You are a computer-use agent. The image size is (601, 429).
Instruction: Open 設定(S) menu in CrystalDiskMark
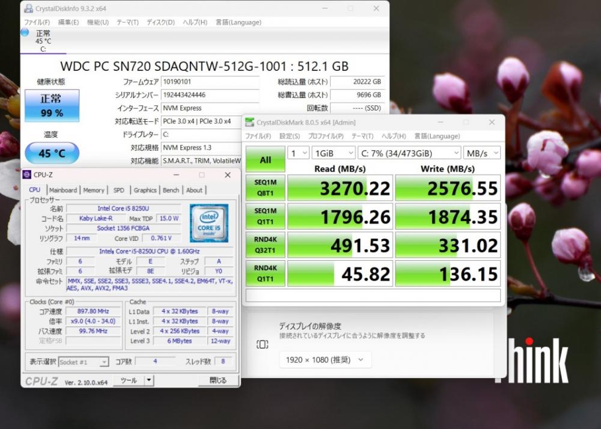[290, 136]
